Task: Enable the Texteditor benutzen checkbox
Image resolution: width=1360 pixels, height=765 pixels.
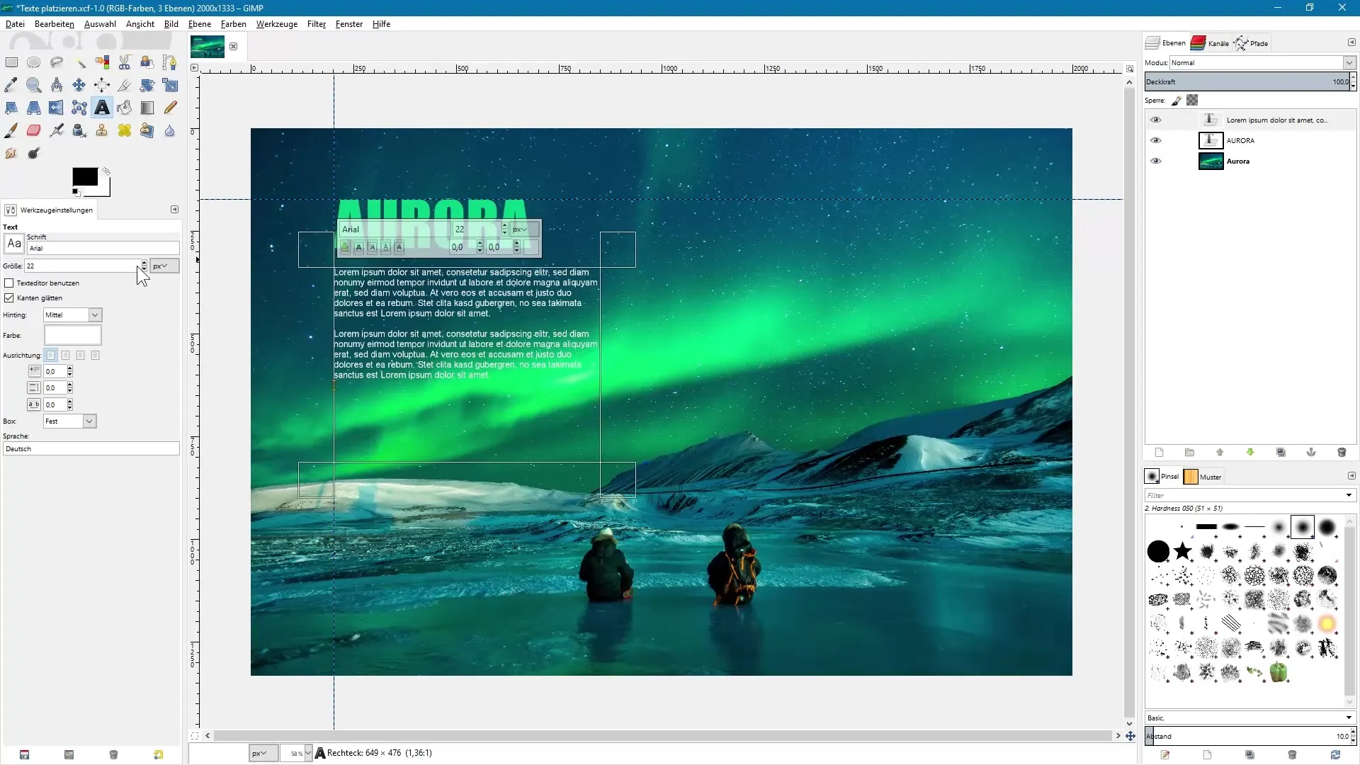Action: point(9,283)
